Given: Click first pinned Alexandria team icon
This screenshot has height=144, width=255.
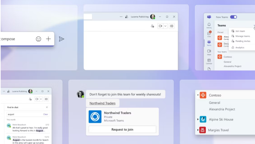Looking at the screenshot, I should [220, 38].
